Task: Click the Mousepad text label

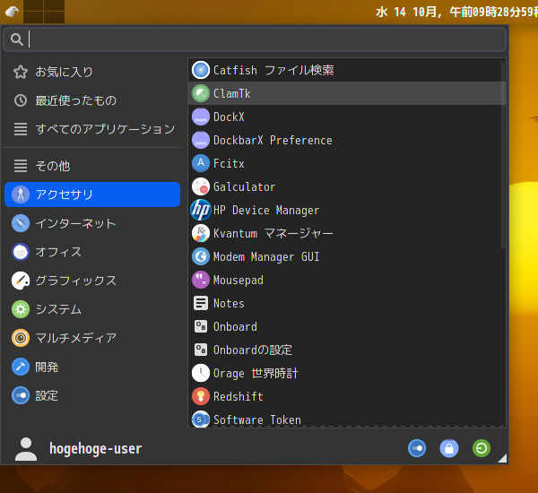Action: tap(239, 281)
